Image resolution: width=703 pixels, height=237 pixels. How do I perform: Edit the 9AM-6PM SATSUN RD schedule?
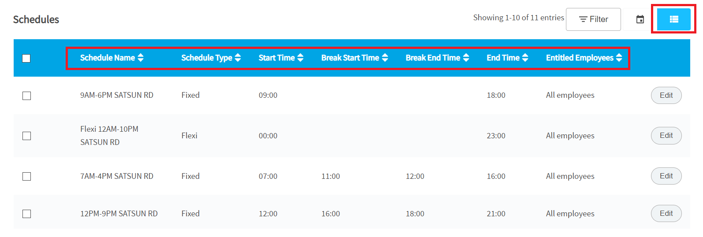tap(666, 95)
